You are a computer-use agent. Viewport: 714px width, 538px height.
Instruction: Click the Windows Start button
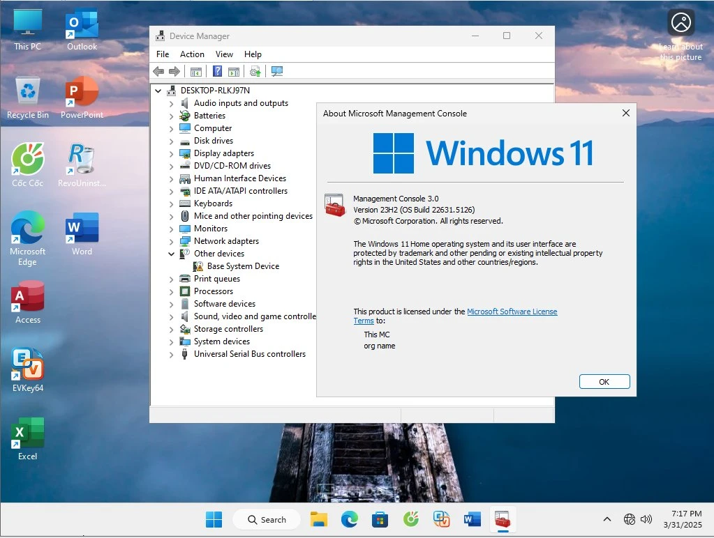[214, 519]
